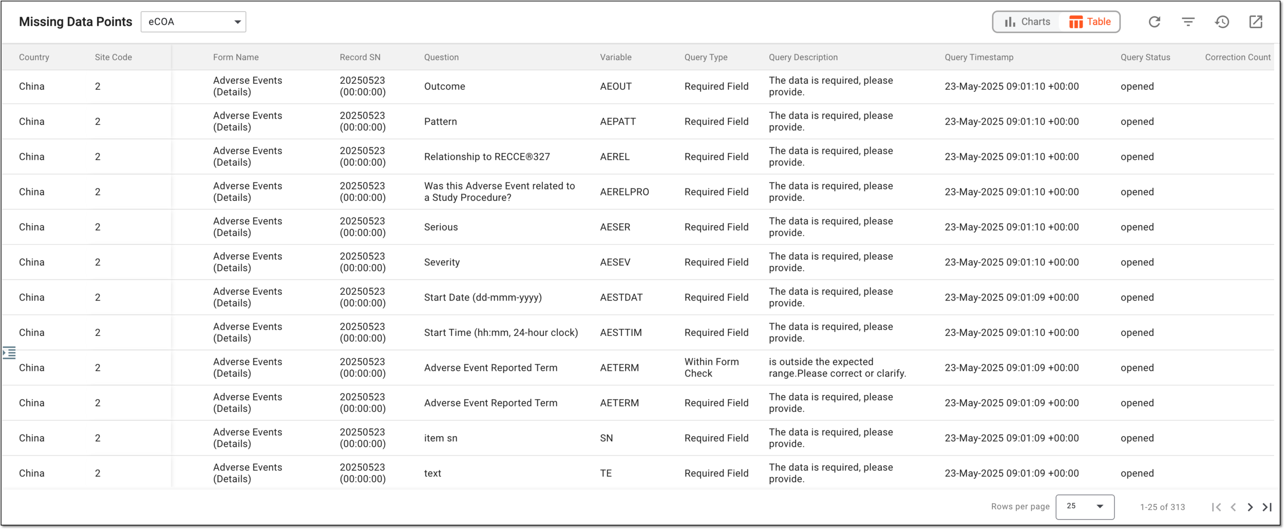
Task: Click Query Type column header
Action: tap(706, 57)
